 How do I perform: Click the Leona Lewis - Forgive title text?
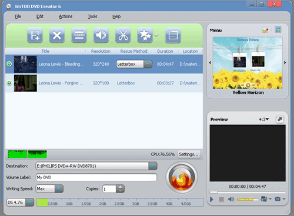pos(61,83)
